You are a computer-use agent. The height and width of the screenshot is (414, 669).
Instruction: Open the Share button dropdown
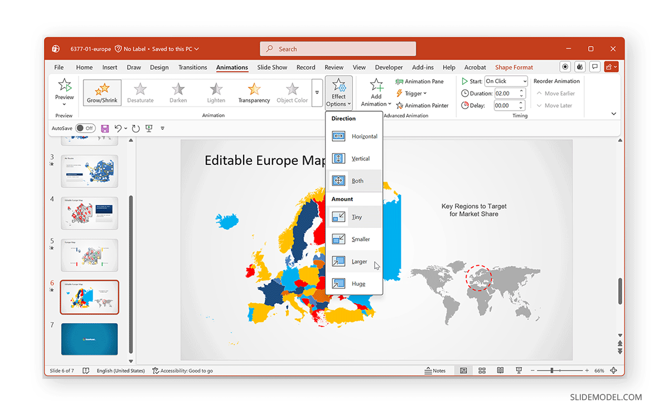pyautogui.click(x=611, y=67)
